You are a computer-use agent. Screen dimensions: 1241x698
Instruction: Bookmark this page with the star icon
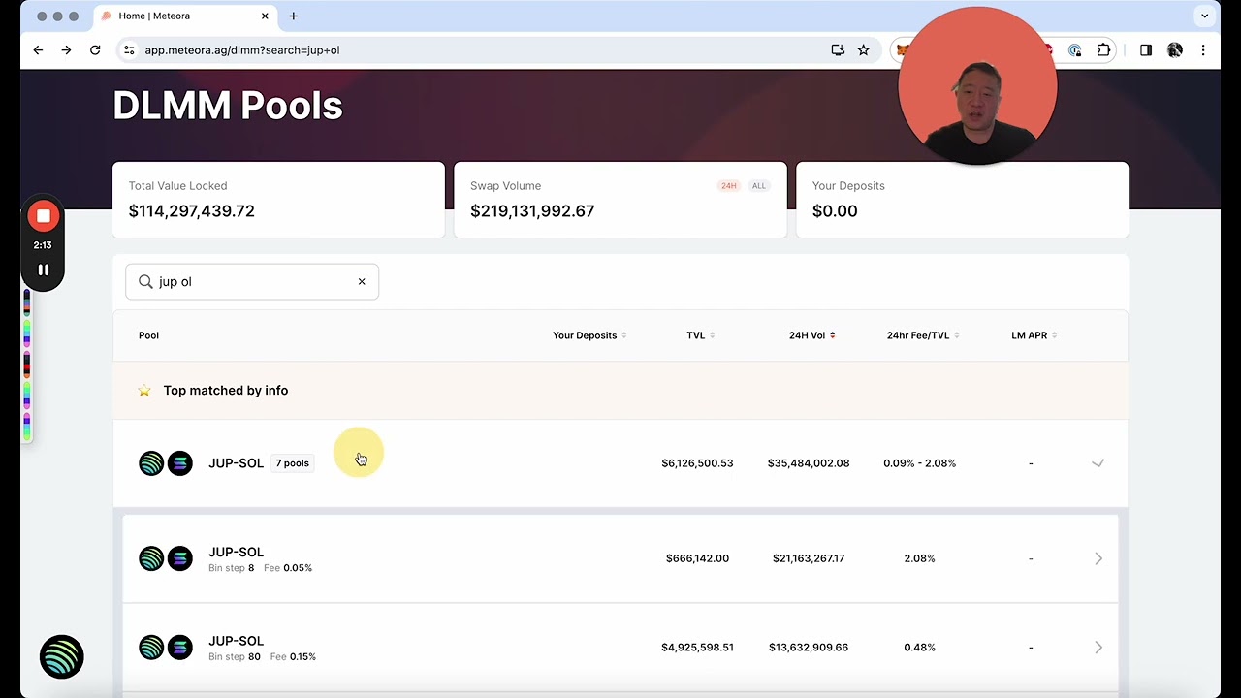tap(863, 50)
